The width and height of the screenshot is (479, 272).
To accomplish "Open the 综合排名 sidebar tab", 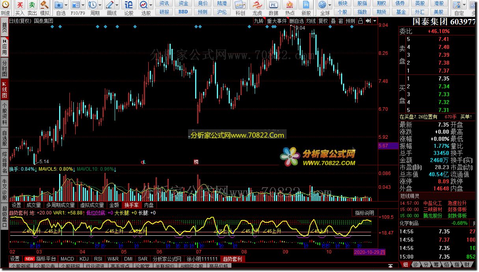I will coord(4,163).
